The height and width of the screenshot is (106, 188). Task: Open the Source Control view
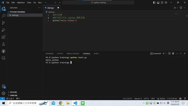pos(4,23)
